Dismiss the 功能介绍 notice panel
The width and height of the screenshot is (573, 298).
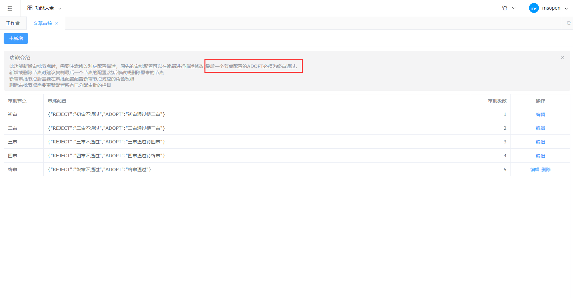(x=562, y=58)
